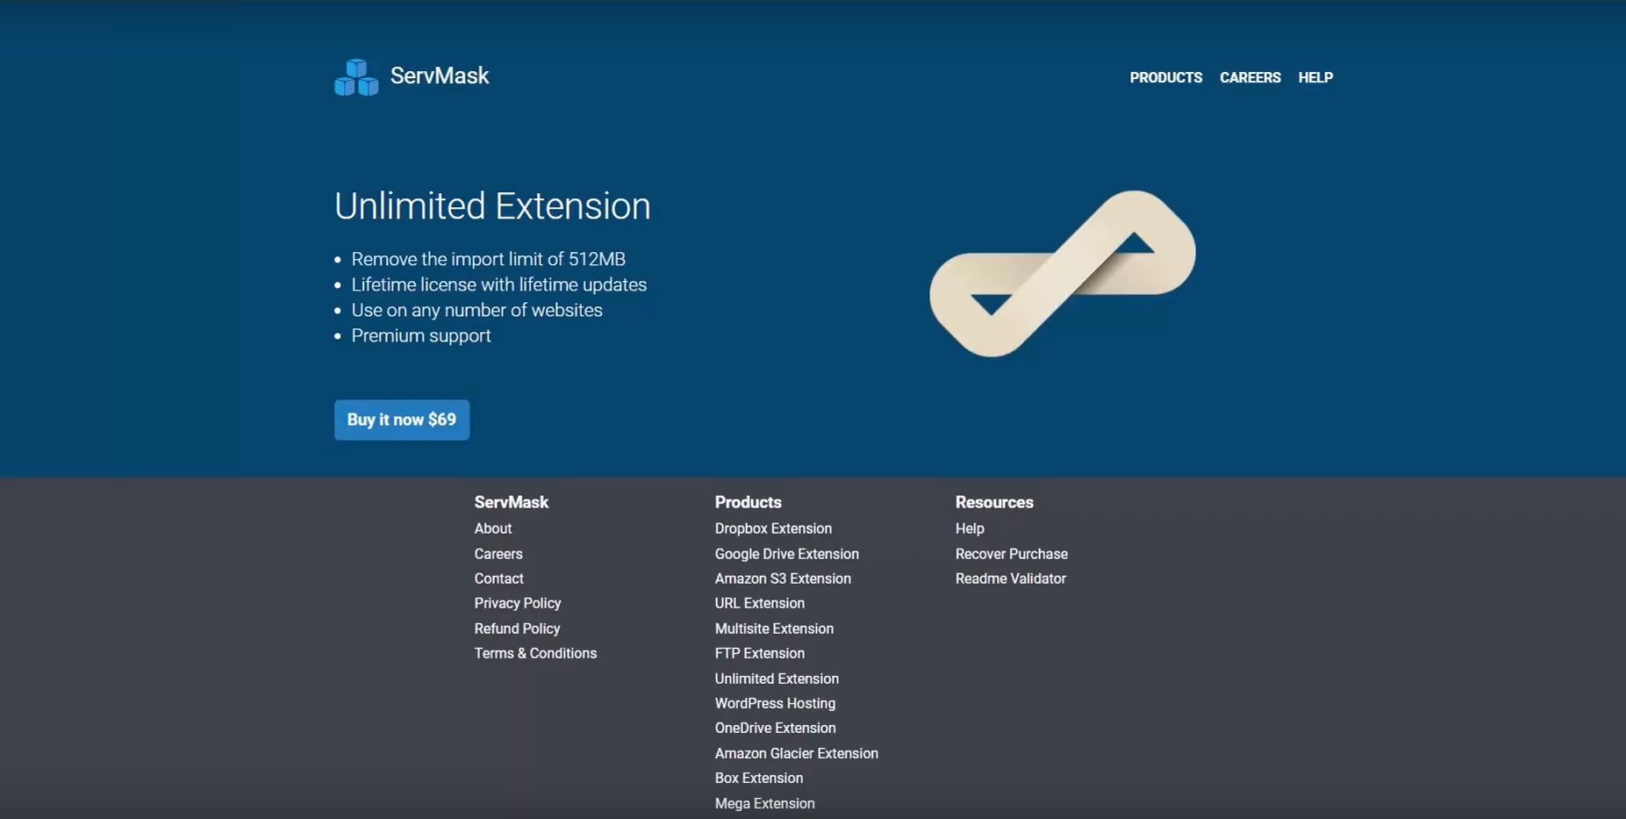Click the Buy it now $69 button
Viewport: 1626px width, 819px height.
(x=402, y=420)
